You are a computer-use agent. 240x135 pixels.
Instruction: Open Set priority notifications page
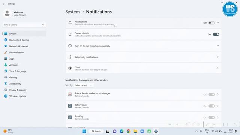pyautogui.click(x=144, y=57)
